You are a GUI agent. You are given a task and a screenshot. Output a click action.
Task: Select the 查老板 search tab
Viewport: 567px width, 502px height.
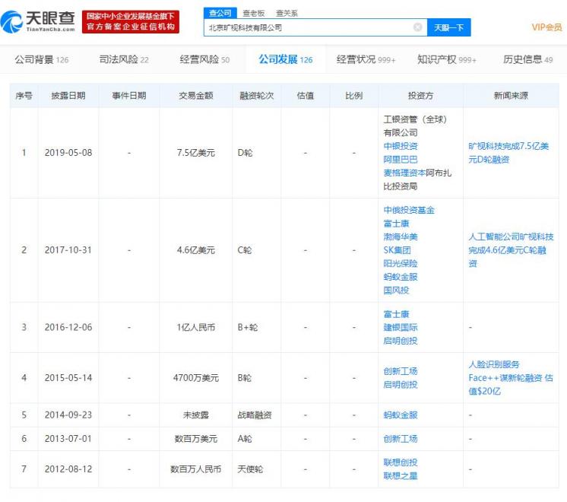[254, 14]
